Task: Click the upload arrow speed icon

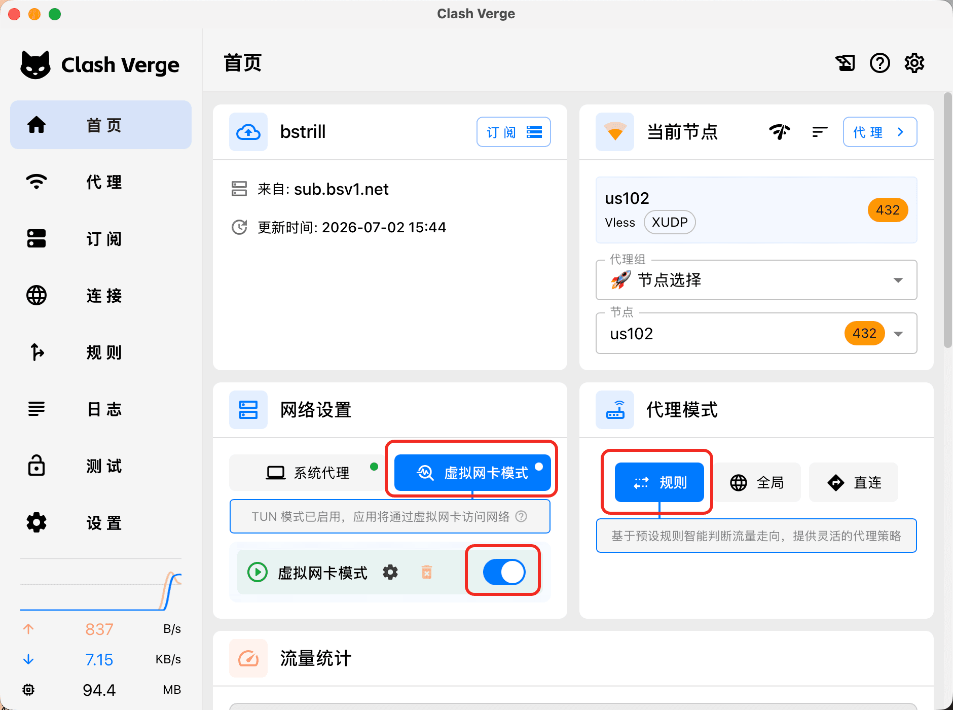Action: 28,629
